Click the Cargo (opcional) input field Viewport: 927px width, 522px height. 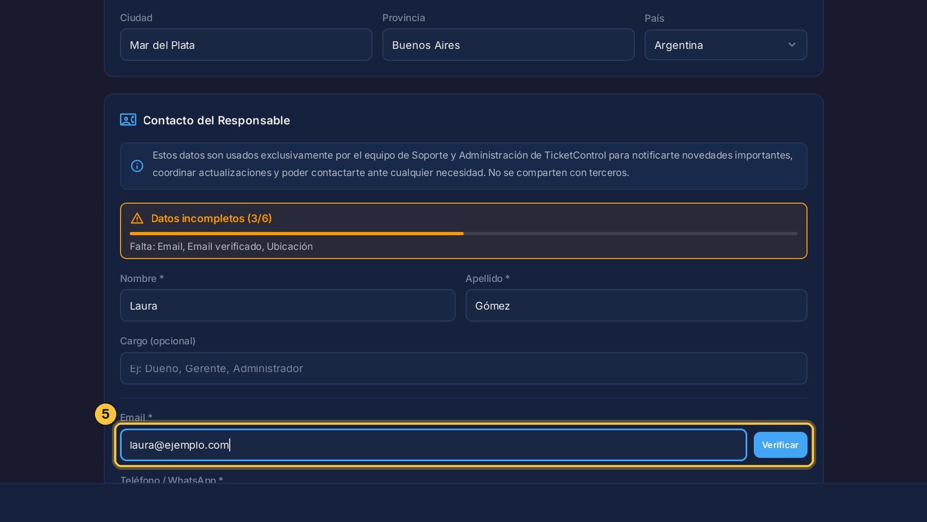coord(463,368)
